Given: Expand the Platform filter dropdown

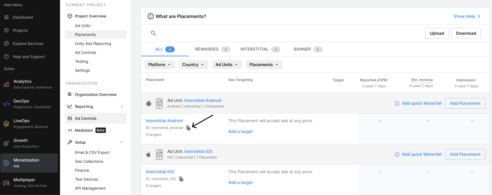Looking at the screenshot, I should click(159, 65).
